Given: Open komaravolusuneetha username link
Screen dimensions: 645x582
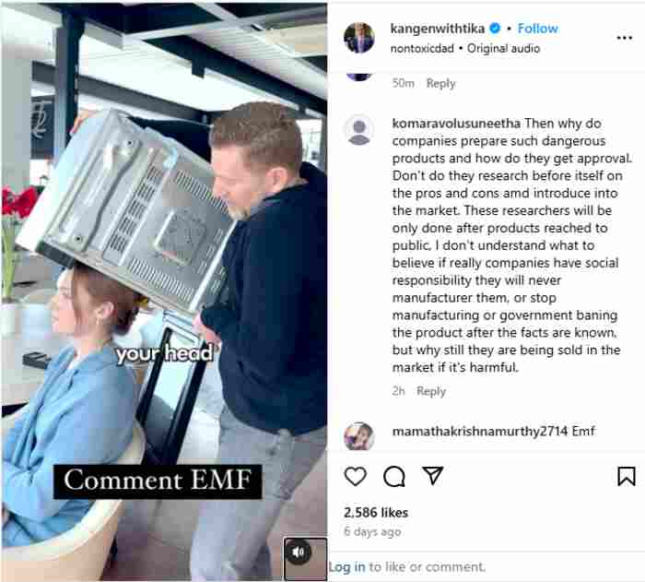Looking at the screenshot, I should 456,124.
